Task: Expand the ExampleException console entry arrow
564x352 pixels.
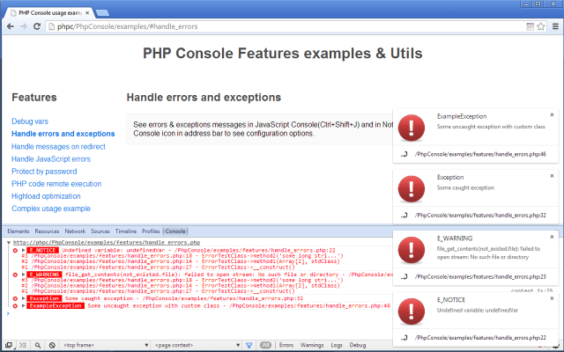Action: point(24,305)
